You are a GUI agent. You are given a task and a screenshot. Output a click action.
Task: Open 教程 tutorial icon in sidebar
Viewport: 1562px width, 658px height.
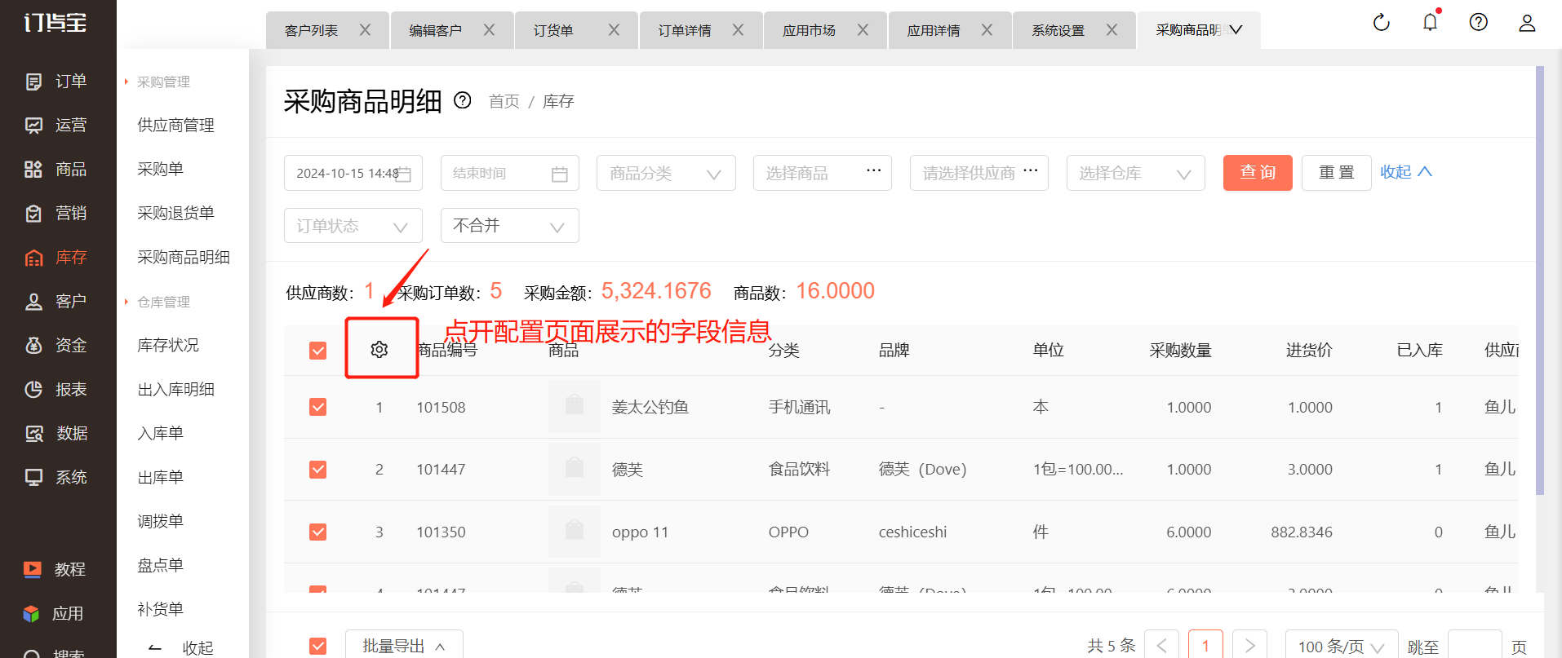[55, 569]
